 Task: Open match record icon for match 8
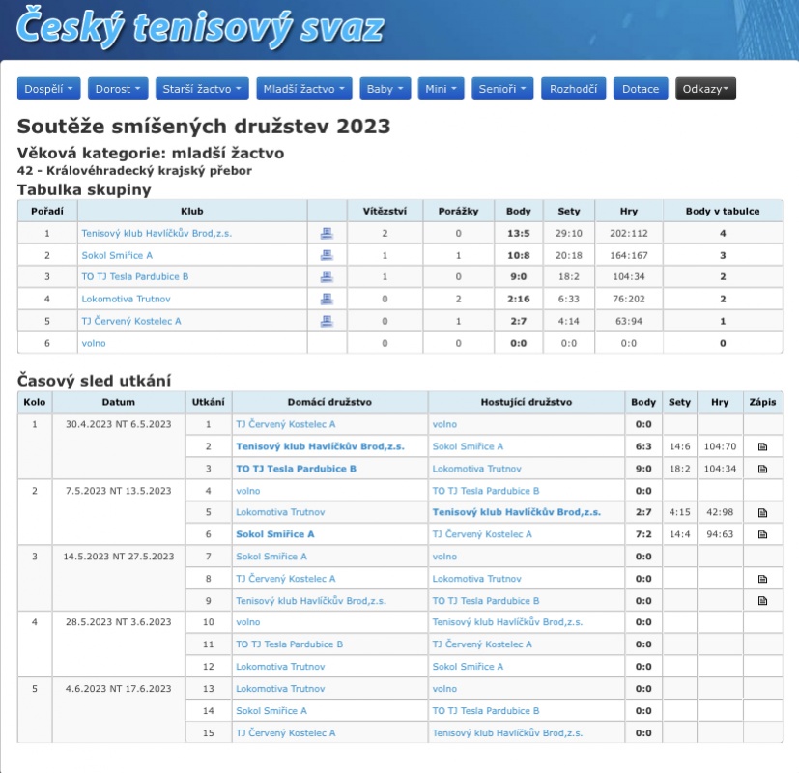762,579
